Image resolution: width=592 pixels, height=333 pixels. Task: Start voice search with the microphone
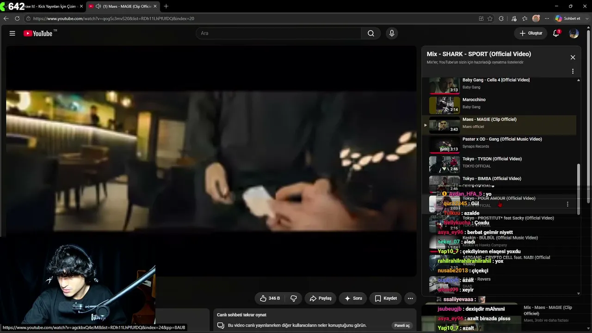(392, 33)
